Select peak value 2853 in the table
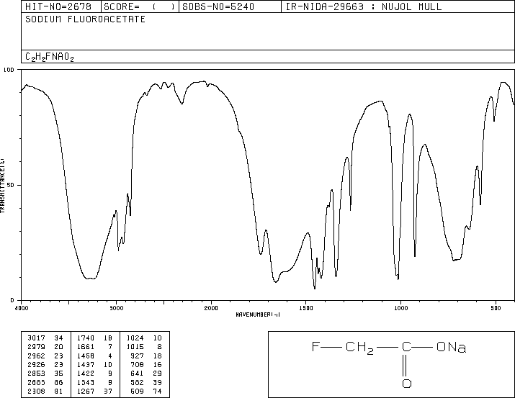 [x=37, y=374]
